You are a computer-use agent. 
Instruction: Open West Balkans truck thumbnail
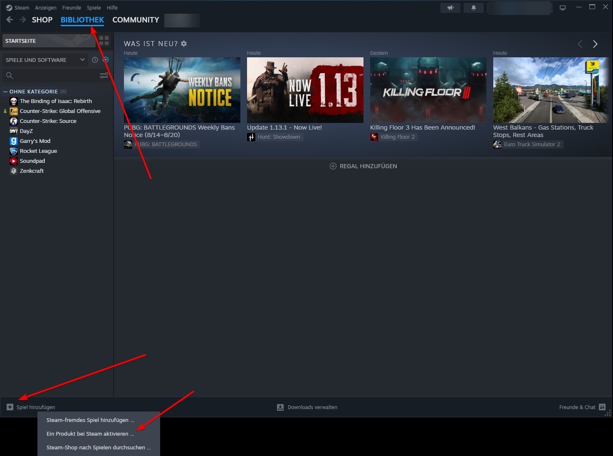point(551,90)
